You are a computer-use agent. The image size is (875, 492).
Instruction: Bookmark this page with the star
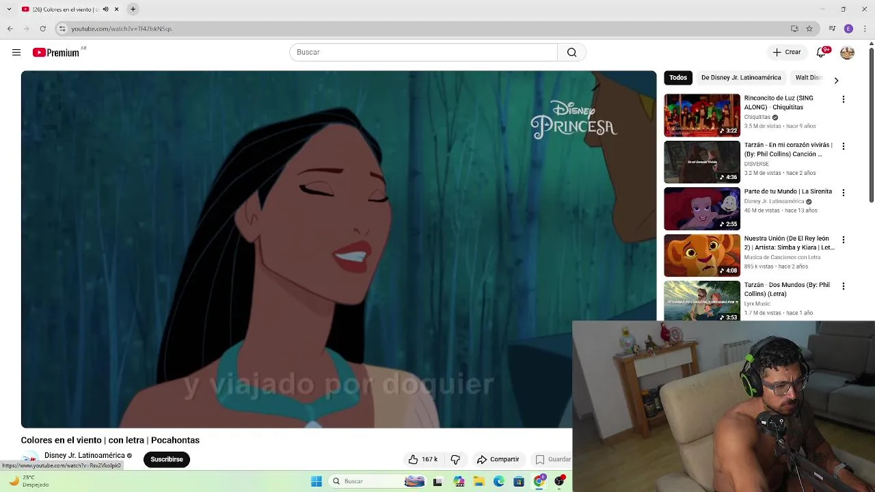(809, 29)
